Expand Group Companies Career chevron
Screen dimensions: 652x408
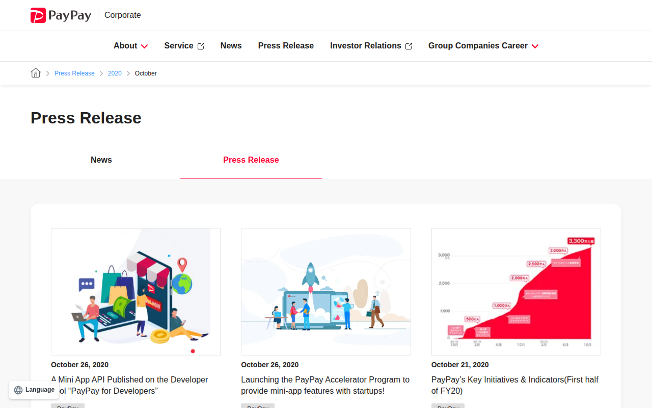[x=535, y=46]
